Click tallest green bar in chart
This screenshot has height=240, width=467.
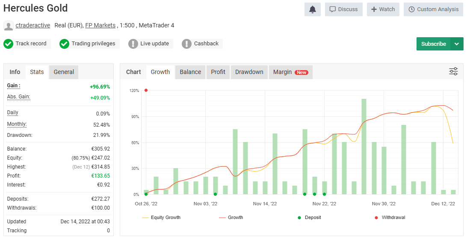tap(364, 146)
